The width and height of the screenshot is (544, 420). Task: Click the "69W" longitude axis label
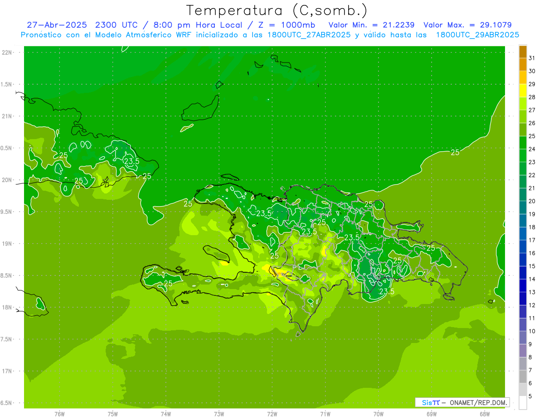pos(432,414)
